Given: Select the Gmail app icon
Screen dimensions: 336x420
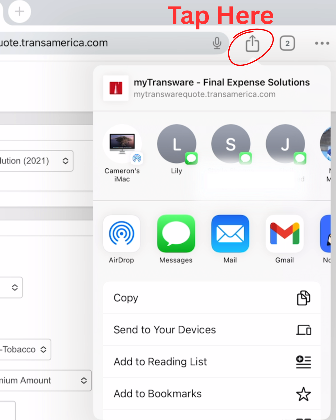Looking at the screenshot, I should [285, 234].
